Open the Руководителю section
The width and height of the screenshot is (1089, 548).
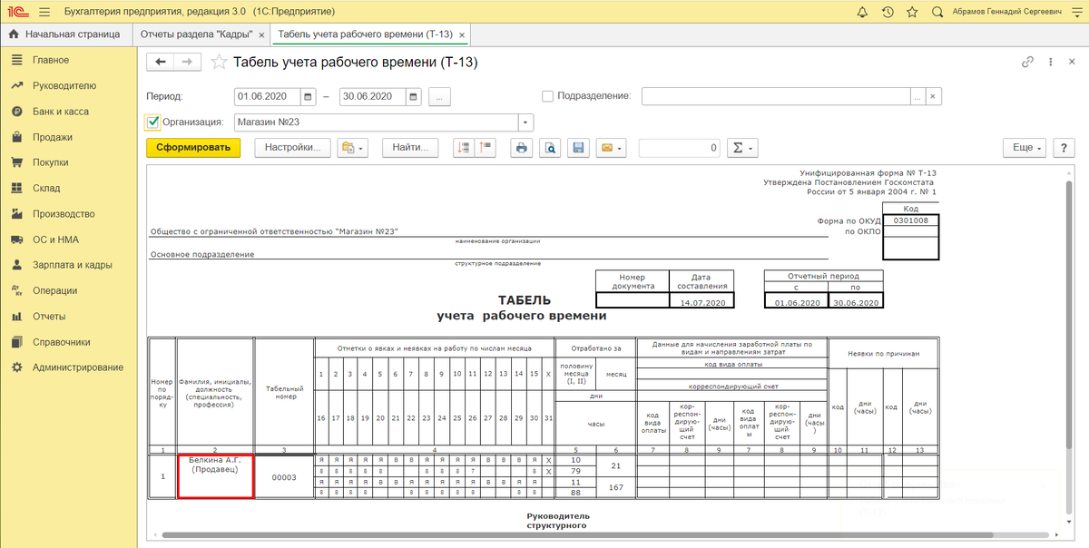coord(68,86)
